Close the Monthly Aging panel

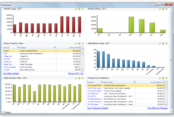(83, 9)
